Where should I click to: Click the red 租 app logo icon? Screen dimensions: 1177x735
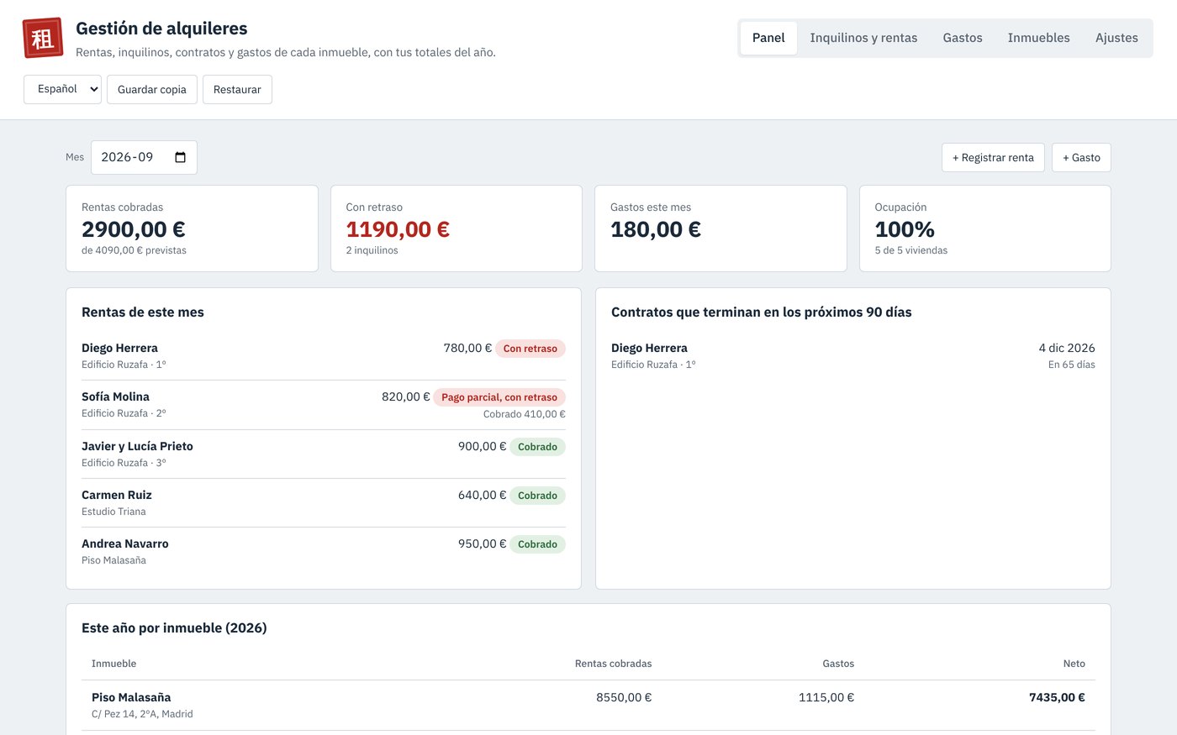click(43, 38)
